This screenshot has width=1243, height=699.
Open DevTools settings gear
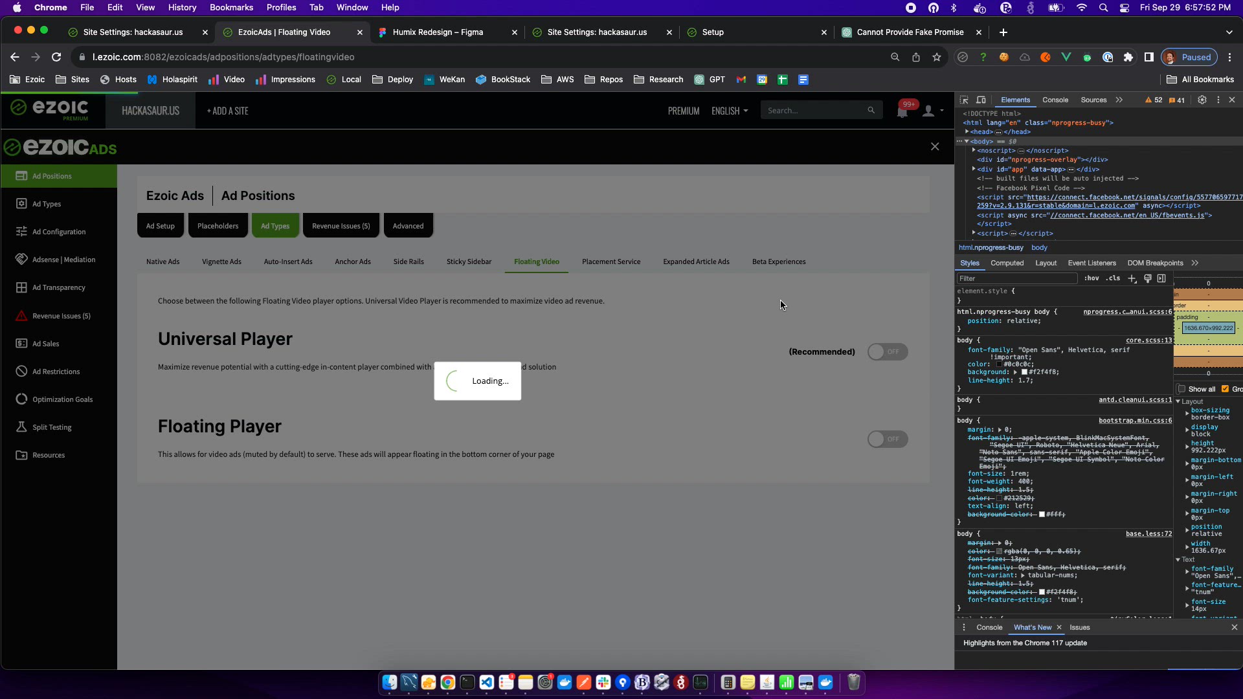click(x=1202, y=100)
